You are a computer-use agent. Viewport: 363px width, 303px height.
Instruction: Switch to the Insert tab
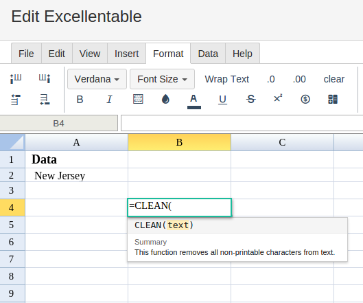point(126,54)
